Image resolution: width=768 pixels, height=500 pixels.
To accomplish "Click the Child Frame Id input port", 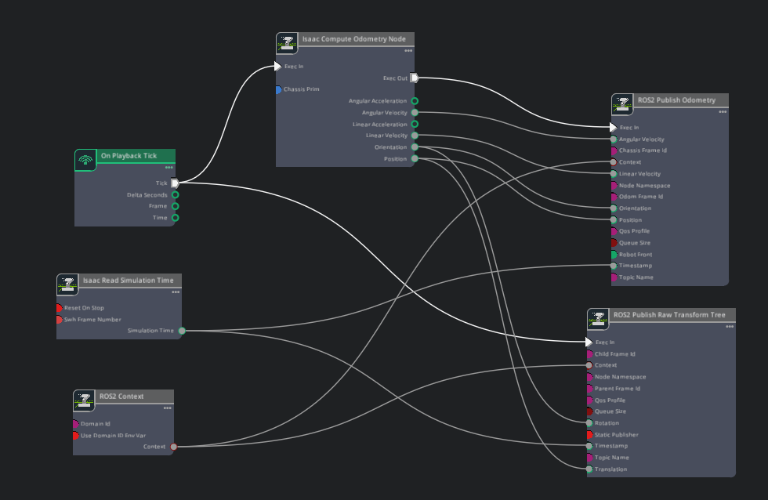I will pyautogui.click(x=590, y=354).
